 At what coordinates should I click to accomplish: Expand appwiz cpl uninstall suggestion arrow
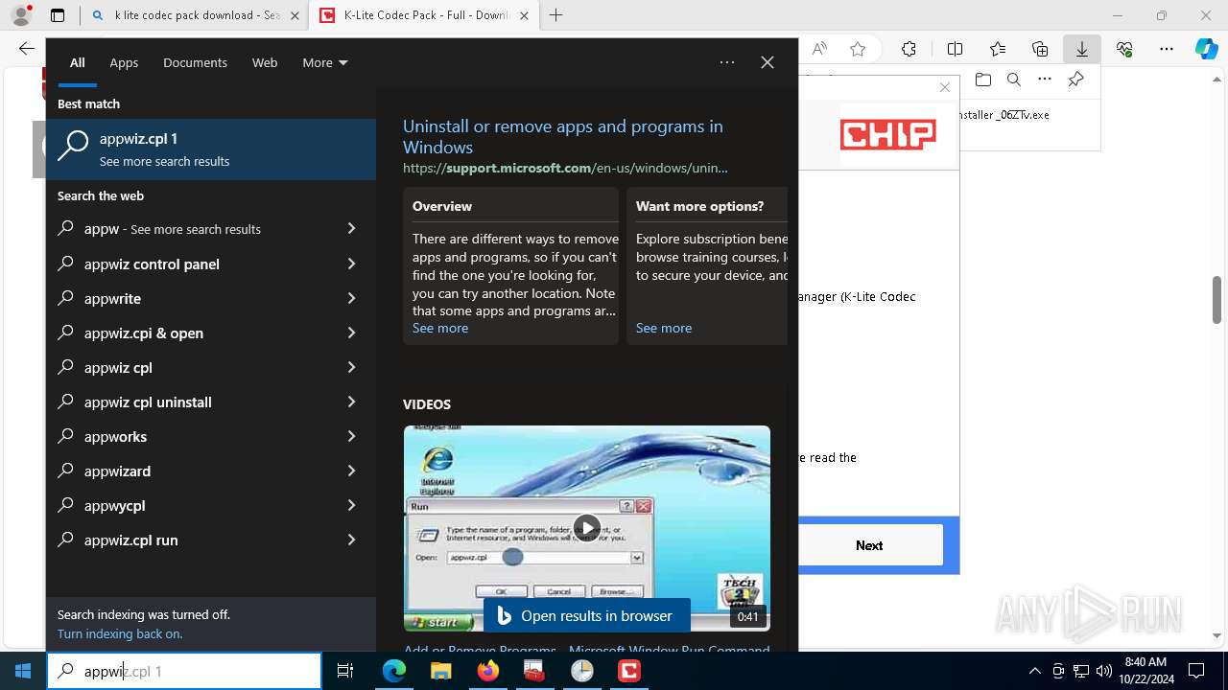pos(351,402)
